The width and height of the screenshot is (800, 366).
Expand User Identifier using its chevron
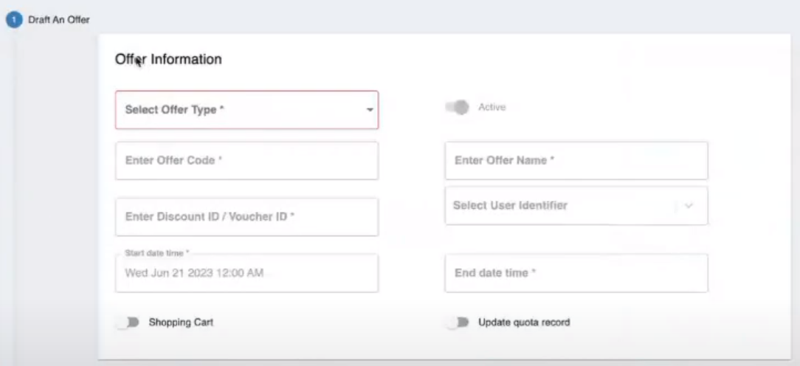tap(689, 206)
